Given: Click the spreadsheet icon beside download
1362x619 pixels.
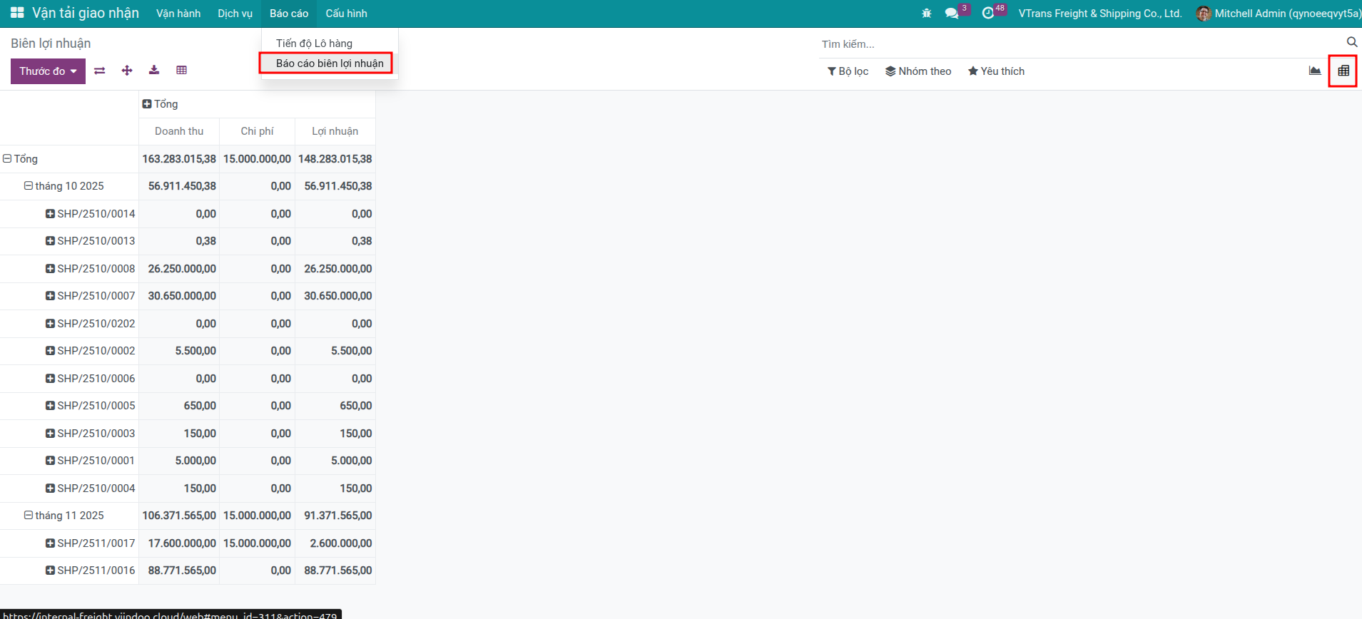Looking at the screenshot, I should click(182, 71).
